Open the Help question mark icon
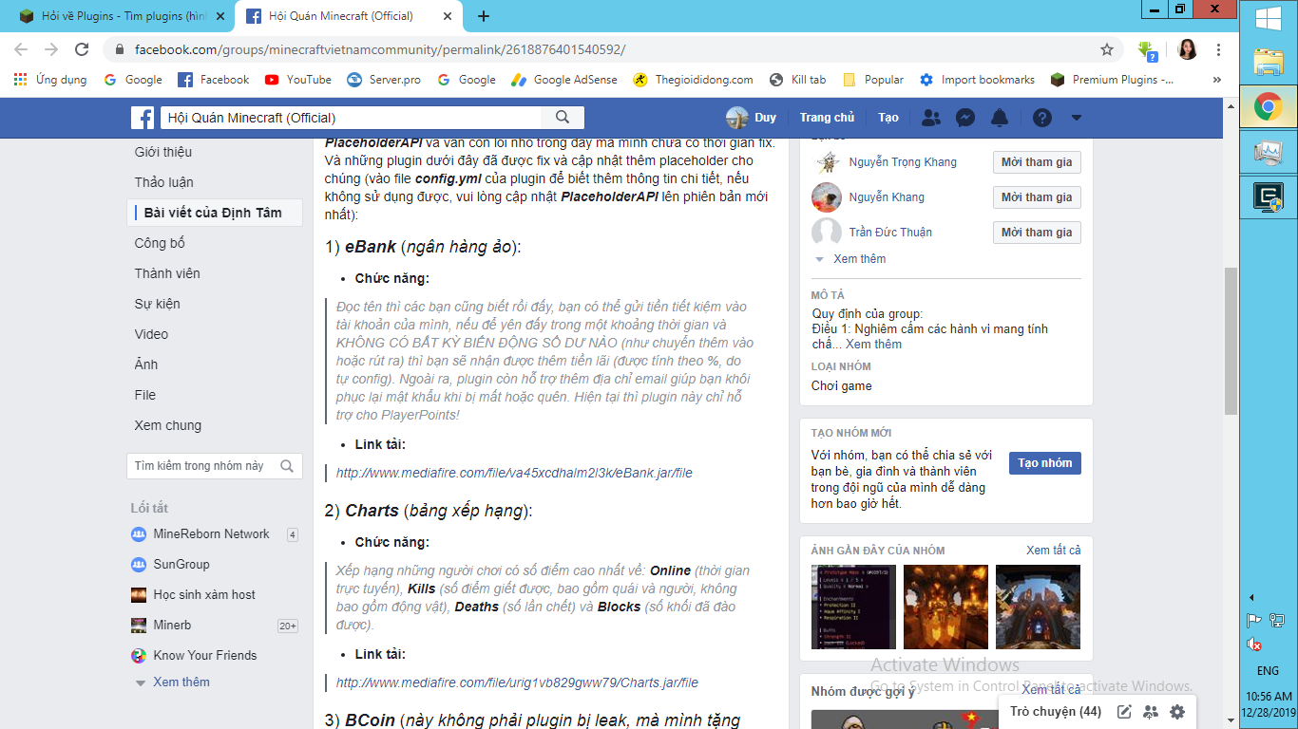This screenshot has width=1298, height=729. pyautogui.click(x=1042, y=118)
